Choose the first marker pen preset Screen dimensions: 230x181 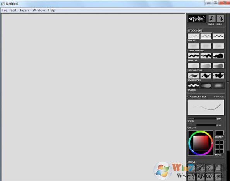coord(193,56)
